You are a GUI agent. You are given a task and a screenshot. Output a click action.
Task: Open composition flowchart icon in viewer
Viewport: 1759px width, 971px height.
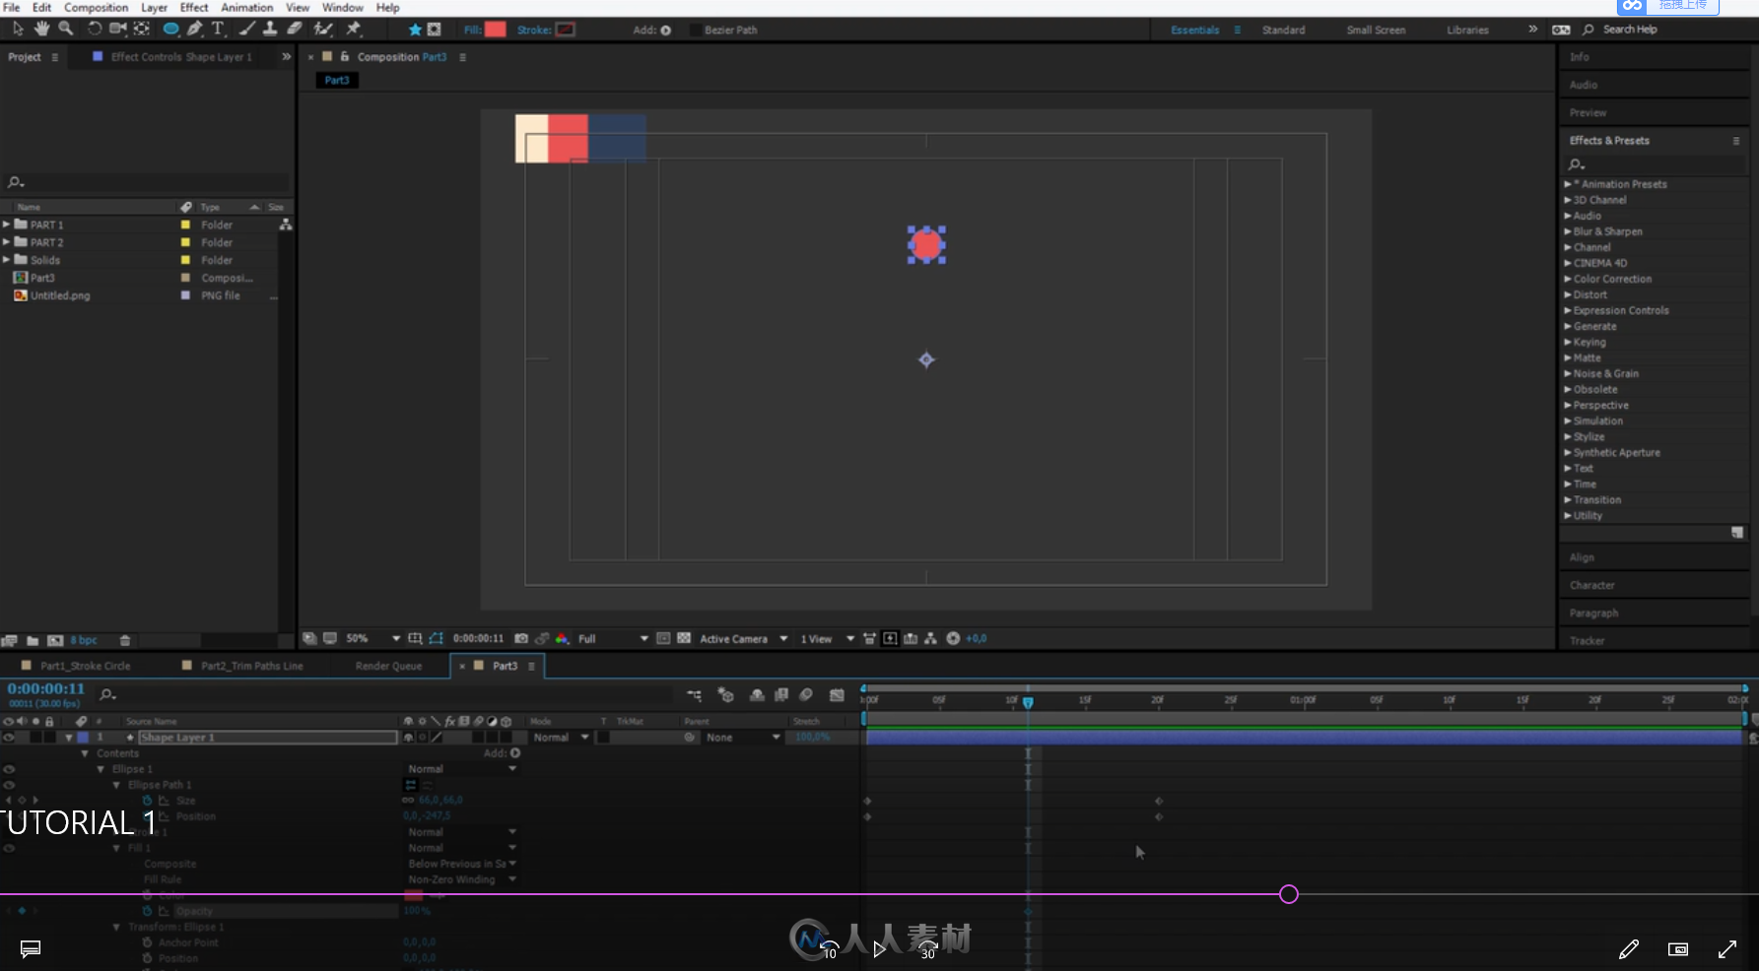click(x=930, y=638)
